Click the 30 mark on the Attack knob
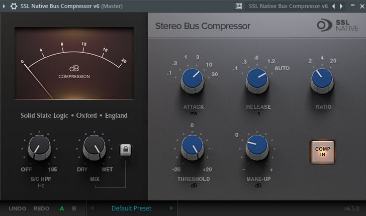The width and height of the screenshot is (366, 216). (x=215, y=74)
